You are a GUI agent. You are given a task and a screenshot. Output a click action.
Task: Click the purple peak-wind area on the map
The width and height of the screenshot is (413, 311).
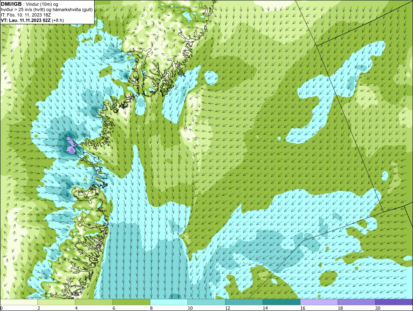pos(70,146)
